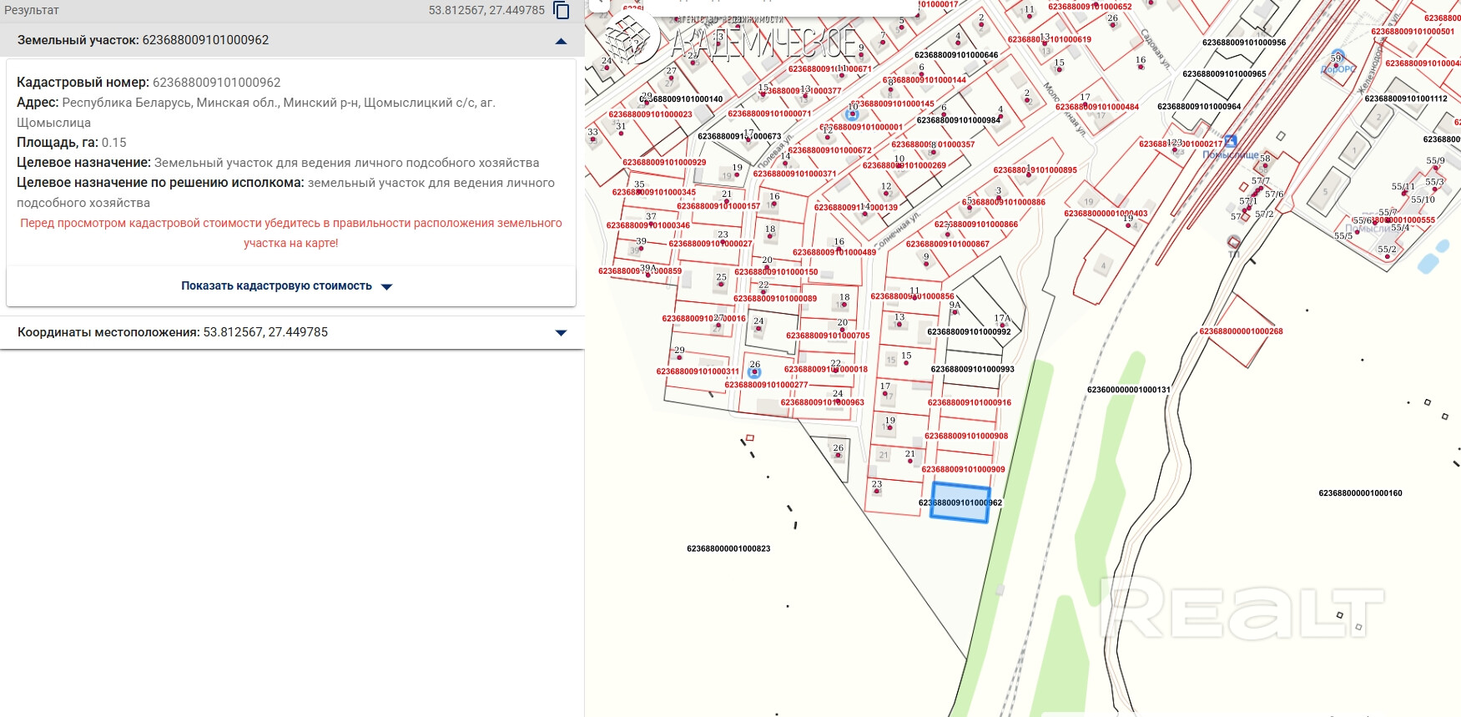Image resolution: width=1461 pixels, height=717 pixels.
Task: Click the Помыслище train station icon
Action: [x=1230, y=142]
